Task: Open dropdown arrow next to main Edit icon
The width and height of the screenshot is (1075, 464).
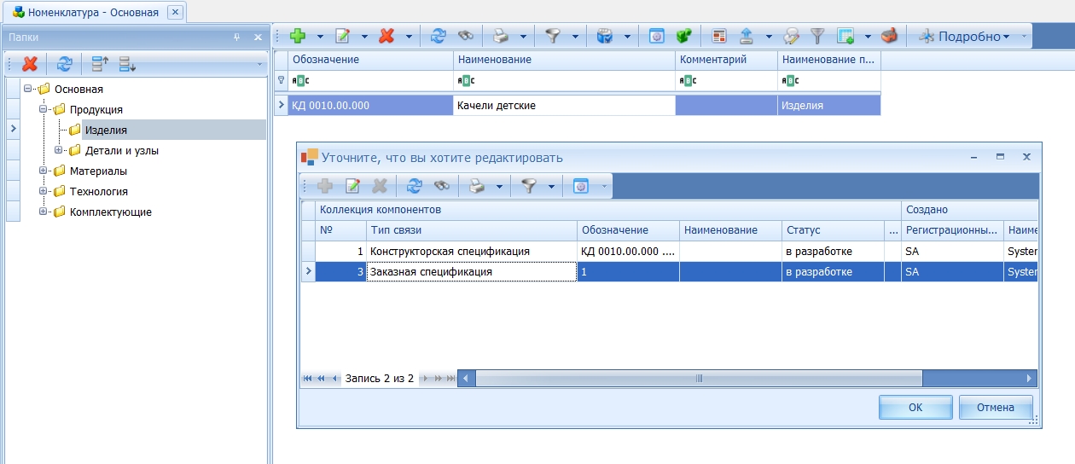Action: point(365,37)
